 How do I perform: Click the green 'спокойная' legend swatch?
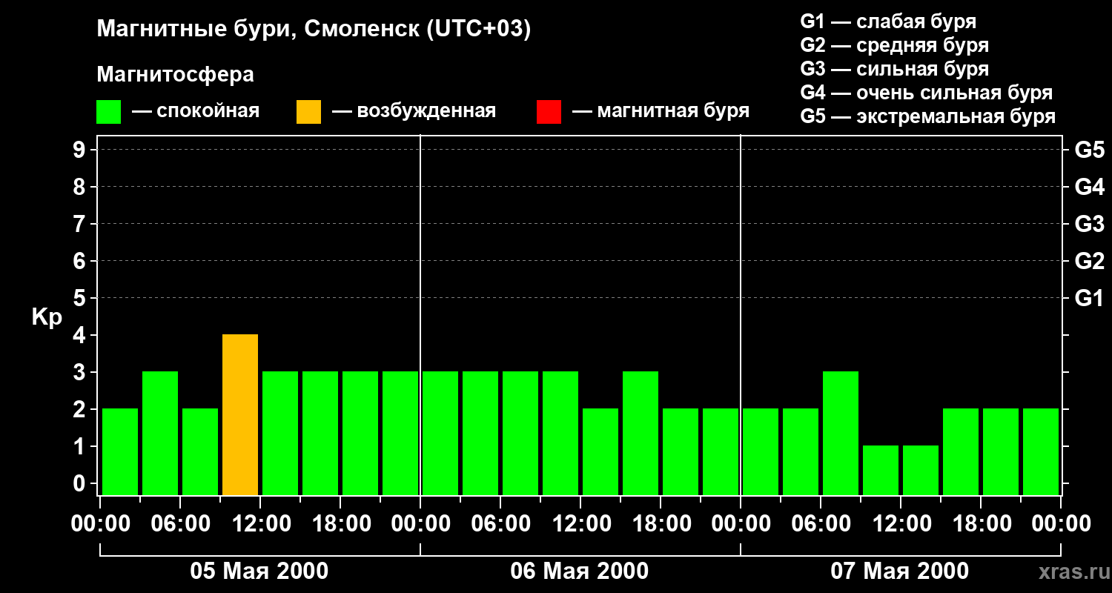109,112
